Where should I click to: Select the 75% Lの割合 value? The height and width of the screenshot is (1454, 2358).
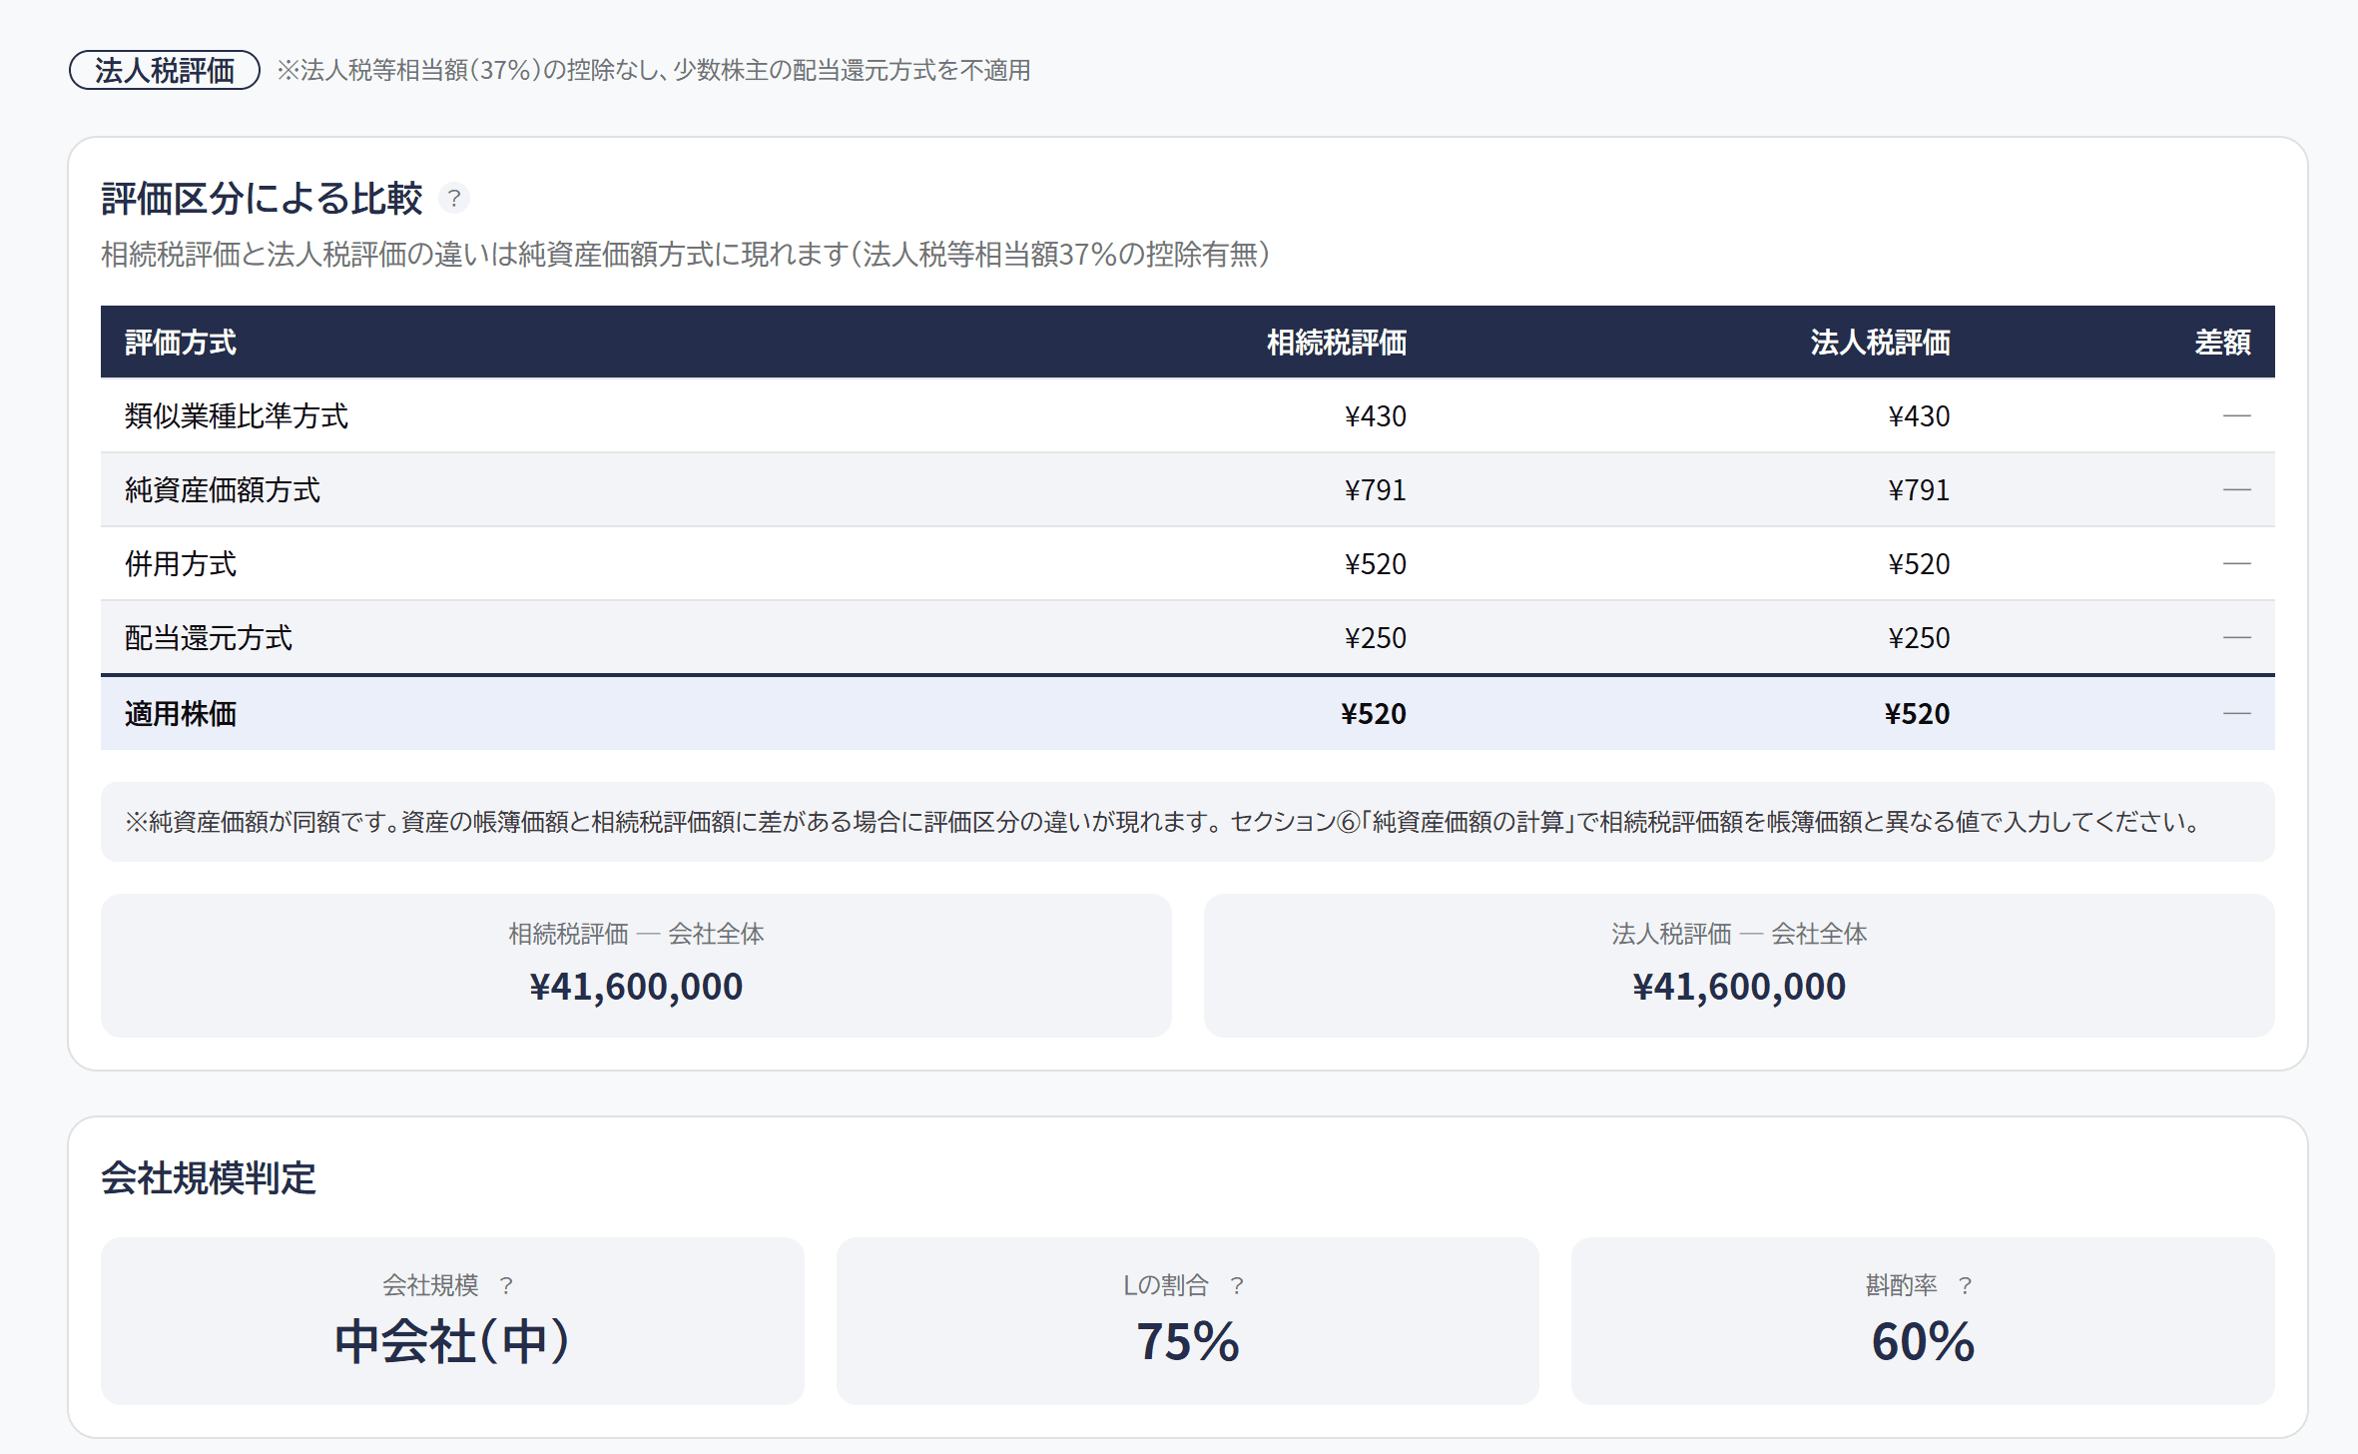pos(1188,1341)
